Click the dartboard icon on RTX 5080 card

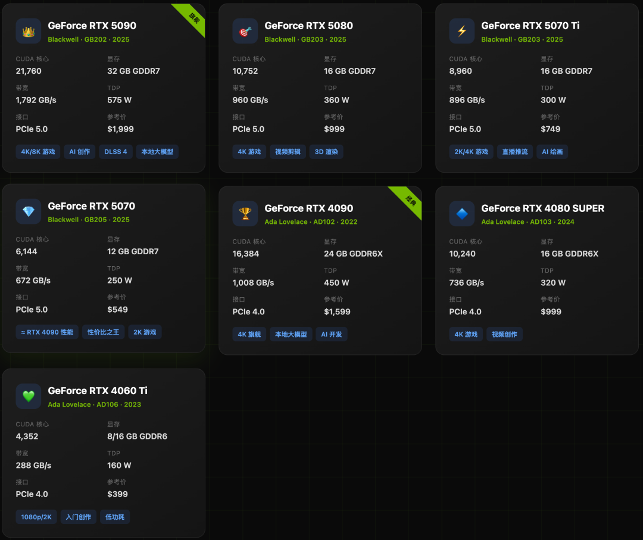click(244, 32)
